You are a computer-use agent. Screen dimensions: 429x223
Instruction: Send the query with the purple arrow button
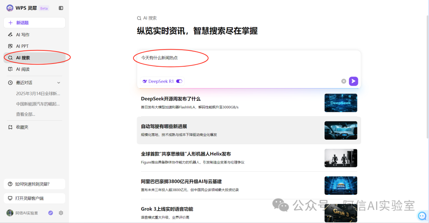[354, 81]
